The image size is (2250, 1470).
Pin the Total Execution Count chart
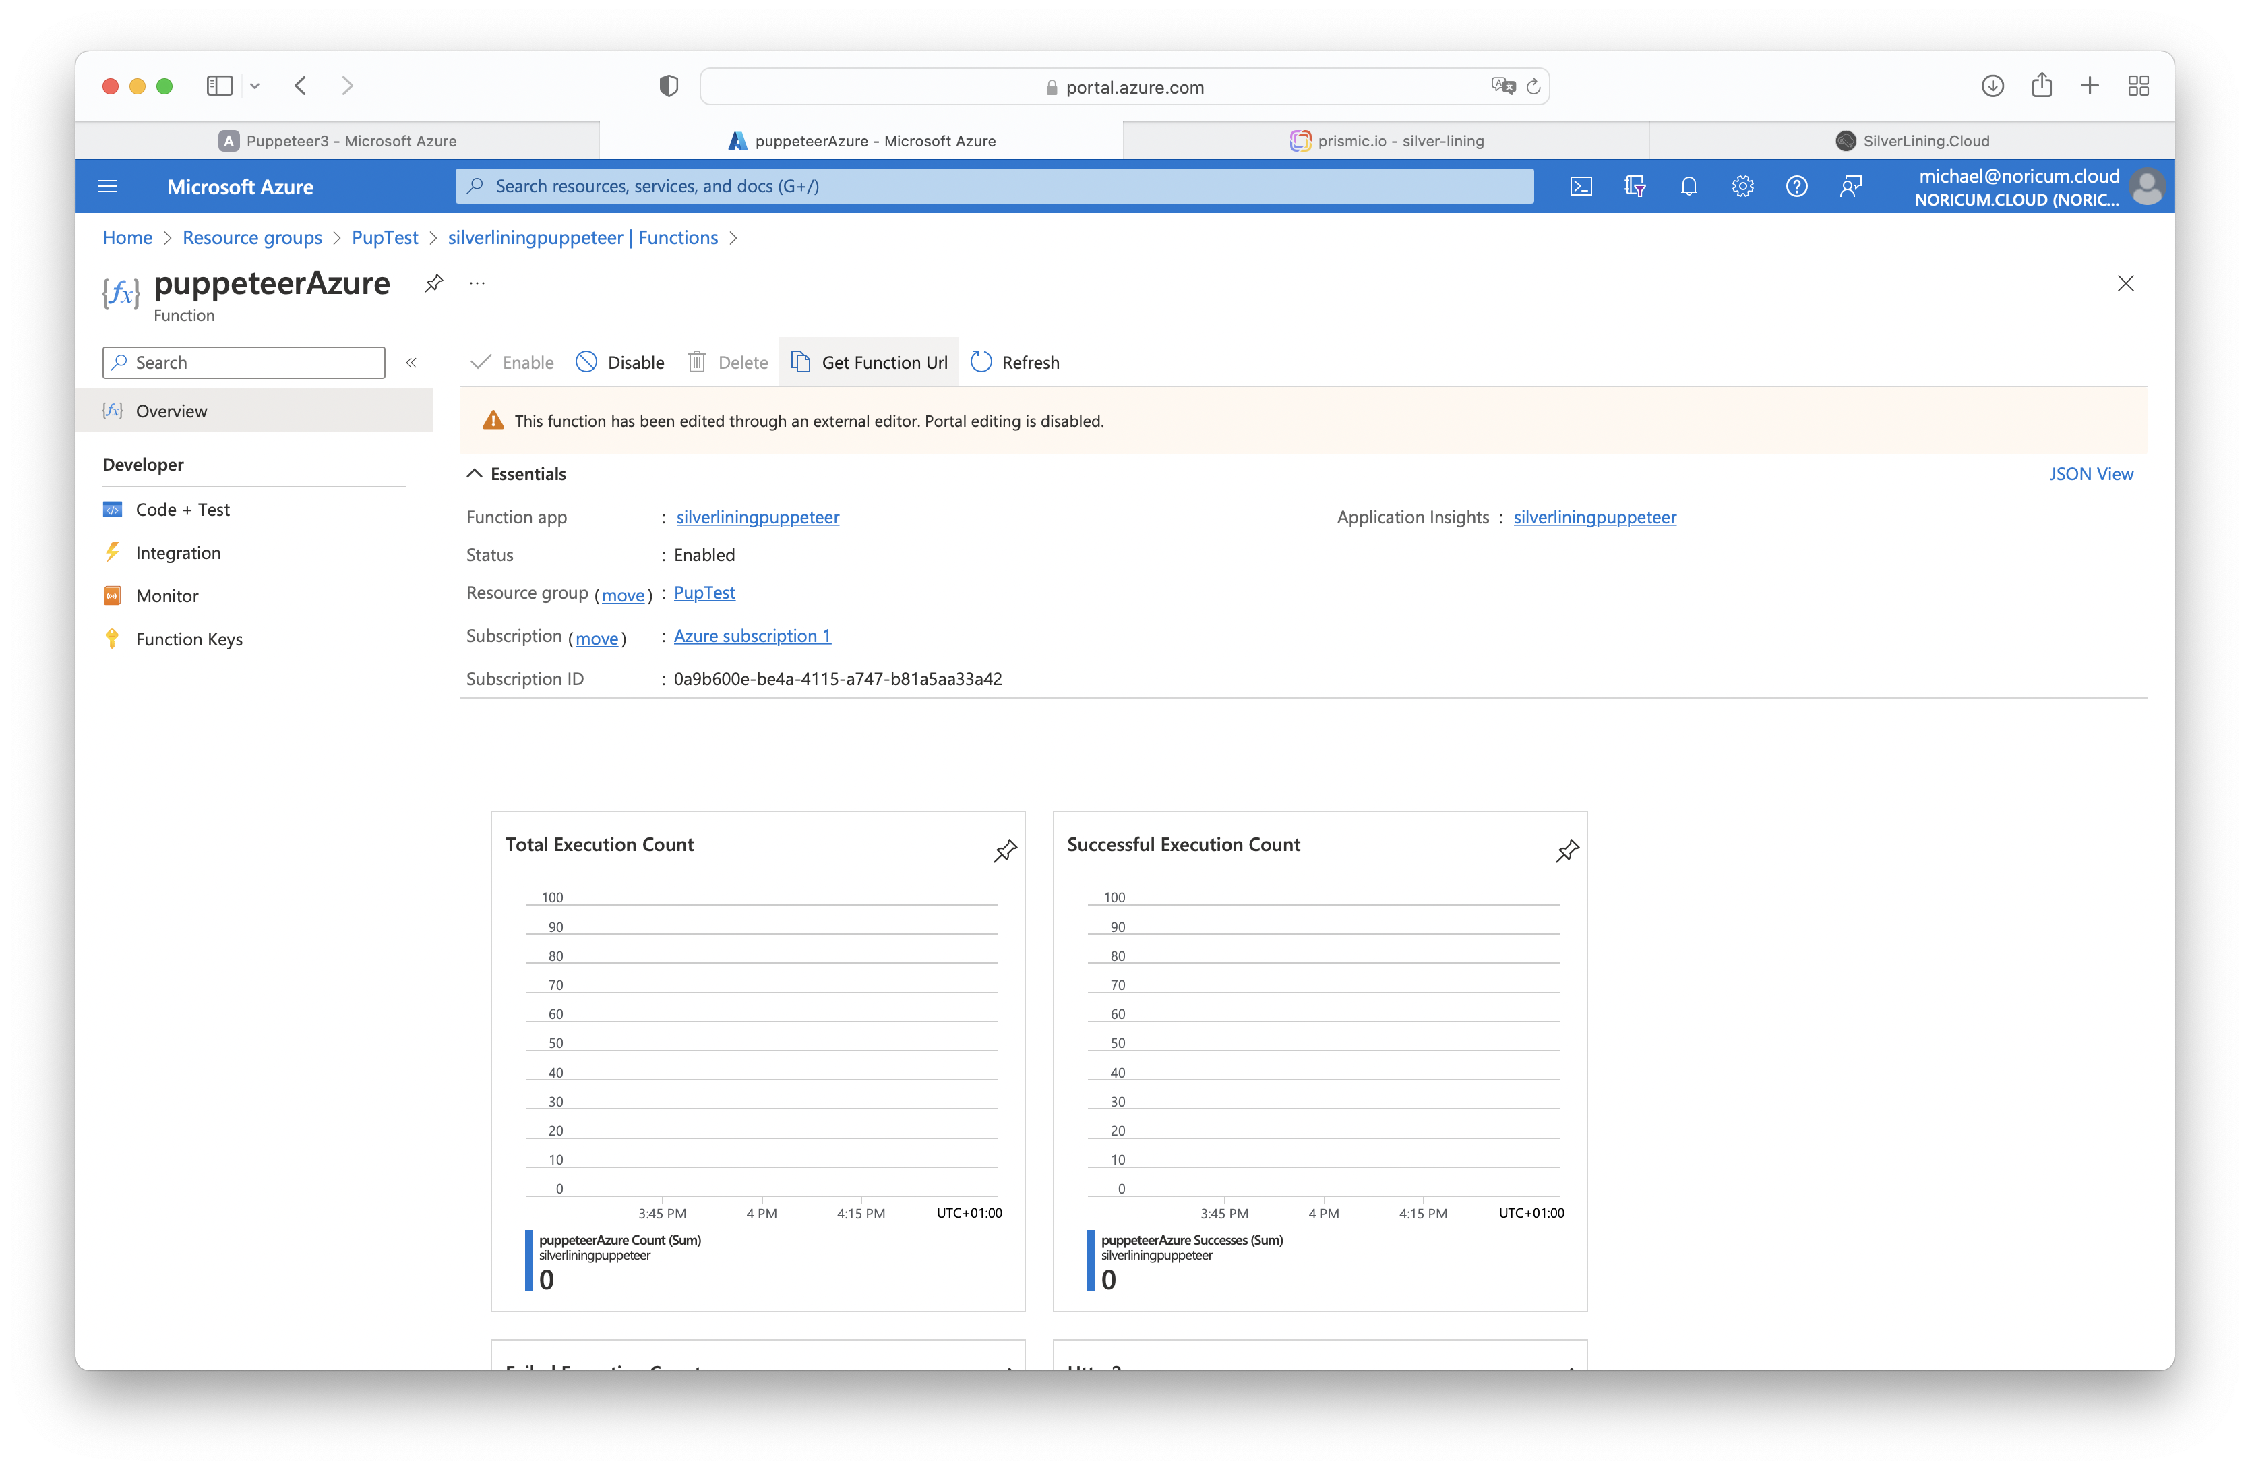pos(1005,850)
